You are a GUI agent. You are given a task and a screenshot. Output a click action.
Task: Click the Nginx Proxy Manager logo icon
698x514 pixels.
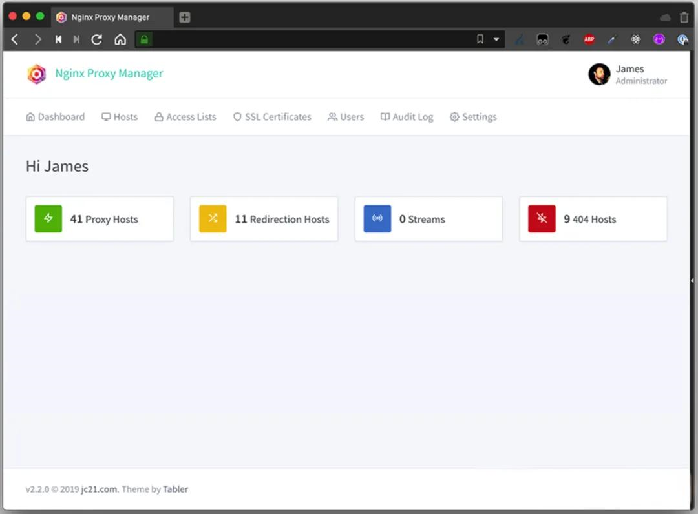(x=37, y=74)
